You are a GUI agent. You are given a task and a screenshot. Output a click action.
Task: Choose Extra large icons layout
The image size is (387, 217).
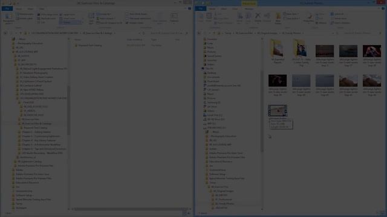tap(47, 14)
